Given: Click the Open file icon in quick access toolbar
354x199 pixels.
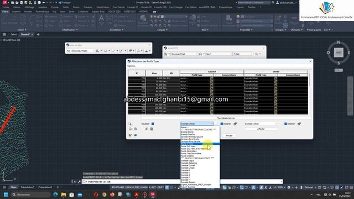Looking at the screenshot, I should coord(17,2).
